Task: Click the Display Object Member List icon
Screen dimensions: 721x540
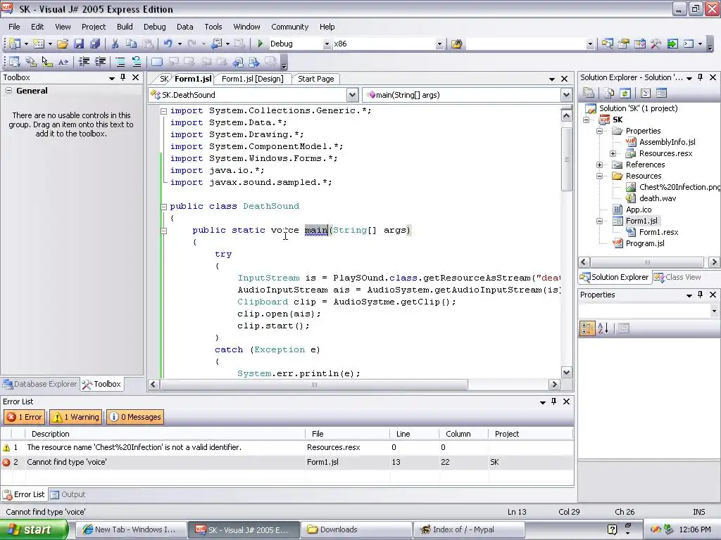Action: (15, 62)
